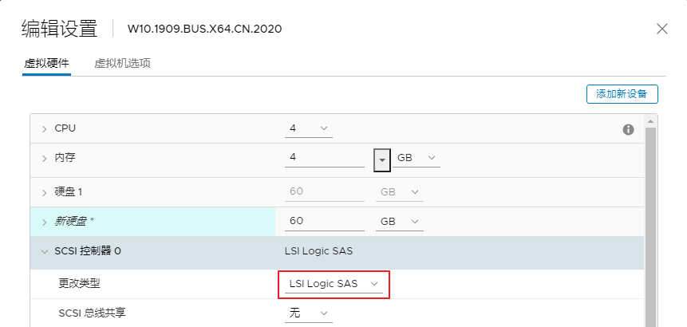
Task: Click the 新硬盘 size input field
Action: (x=325, y=221)
